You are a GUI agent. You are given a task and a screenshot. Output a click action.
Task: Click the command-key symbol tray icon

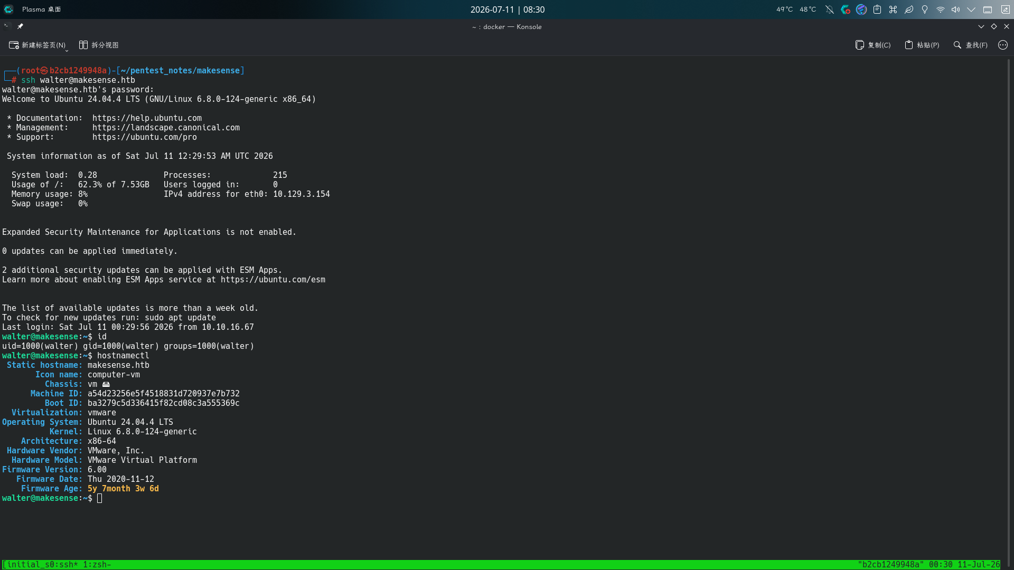pyautogui.click(x=893, y=9)
